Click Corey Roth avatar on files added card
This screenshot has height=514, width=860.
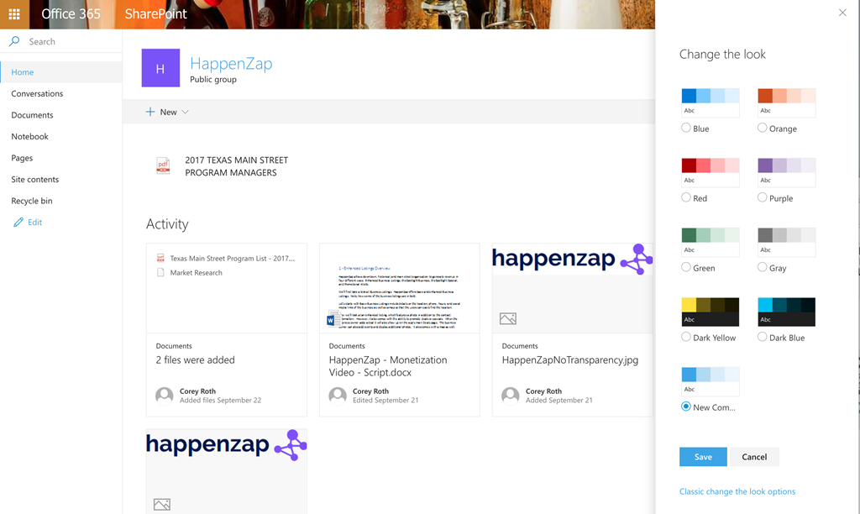point(165,396)
